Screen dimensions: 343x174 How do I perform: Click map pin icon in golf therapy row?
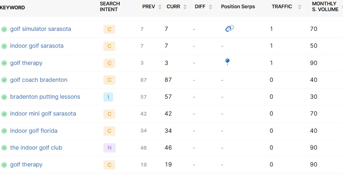click(227, 62)
